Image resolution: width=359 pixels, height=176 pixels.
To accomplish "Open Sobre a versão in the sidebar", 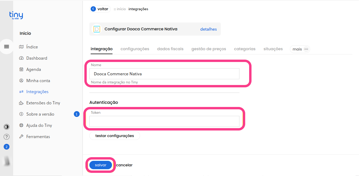I will (40, 114).
